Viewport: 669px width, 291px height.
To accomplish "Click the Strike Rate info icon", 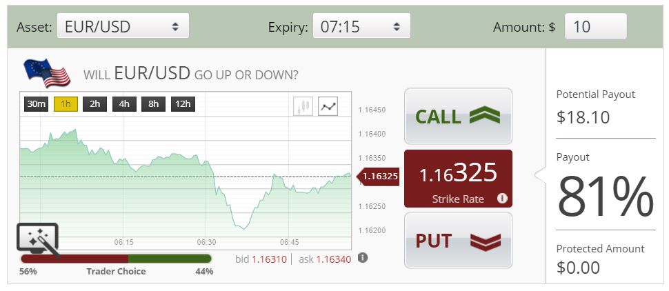I will click(502, 199).
